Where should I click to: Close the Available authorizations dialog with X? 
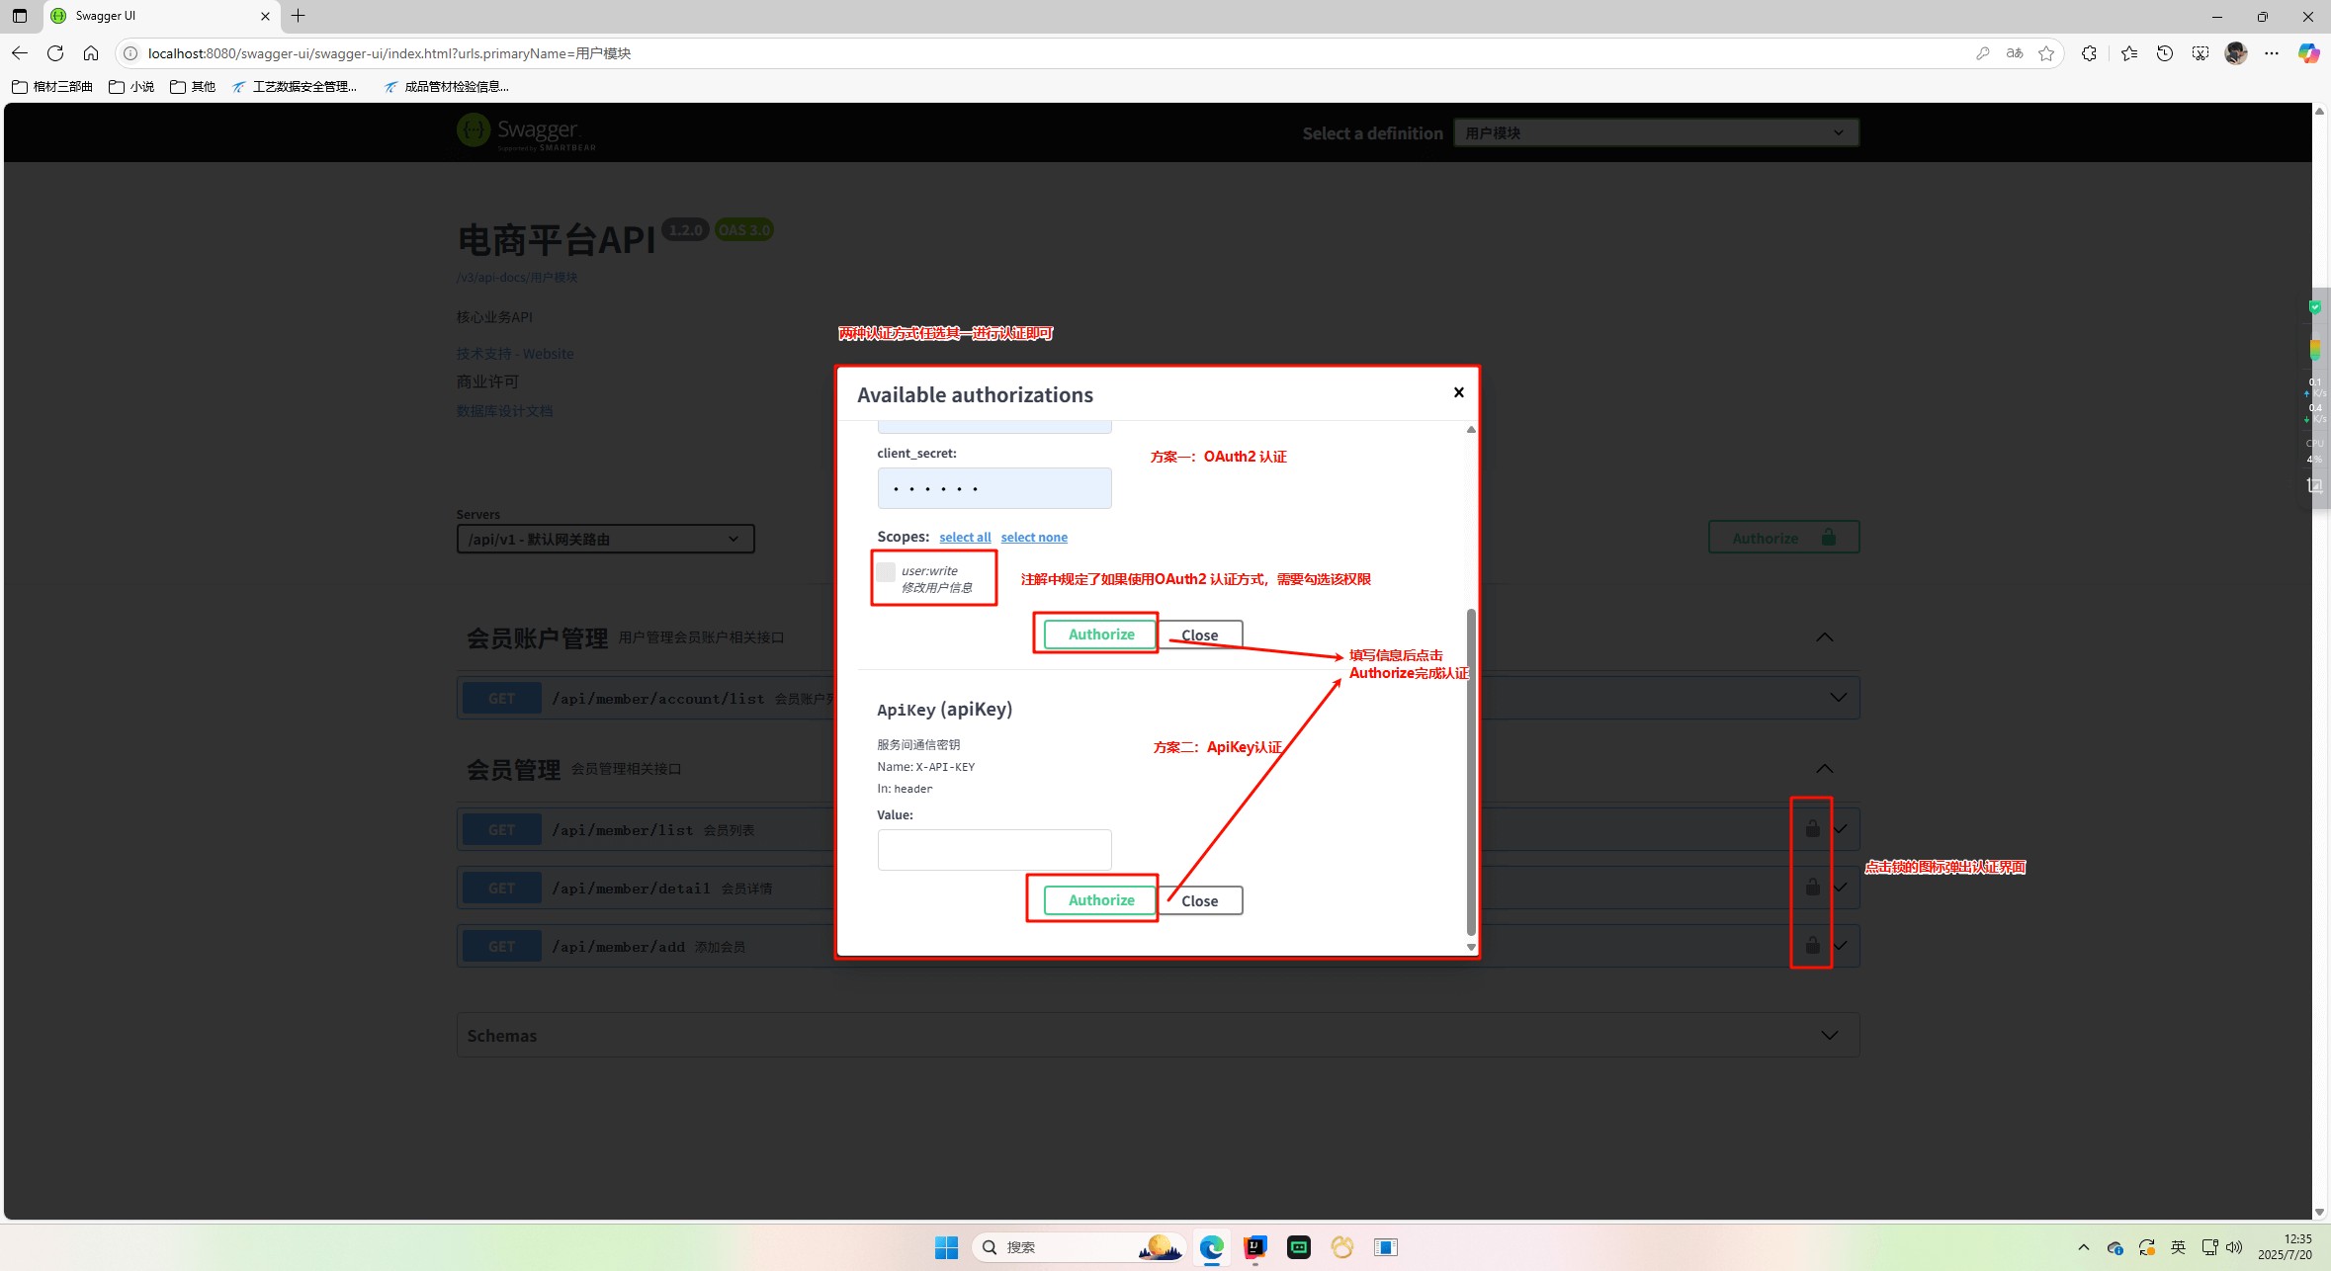1458,392
